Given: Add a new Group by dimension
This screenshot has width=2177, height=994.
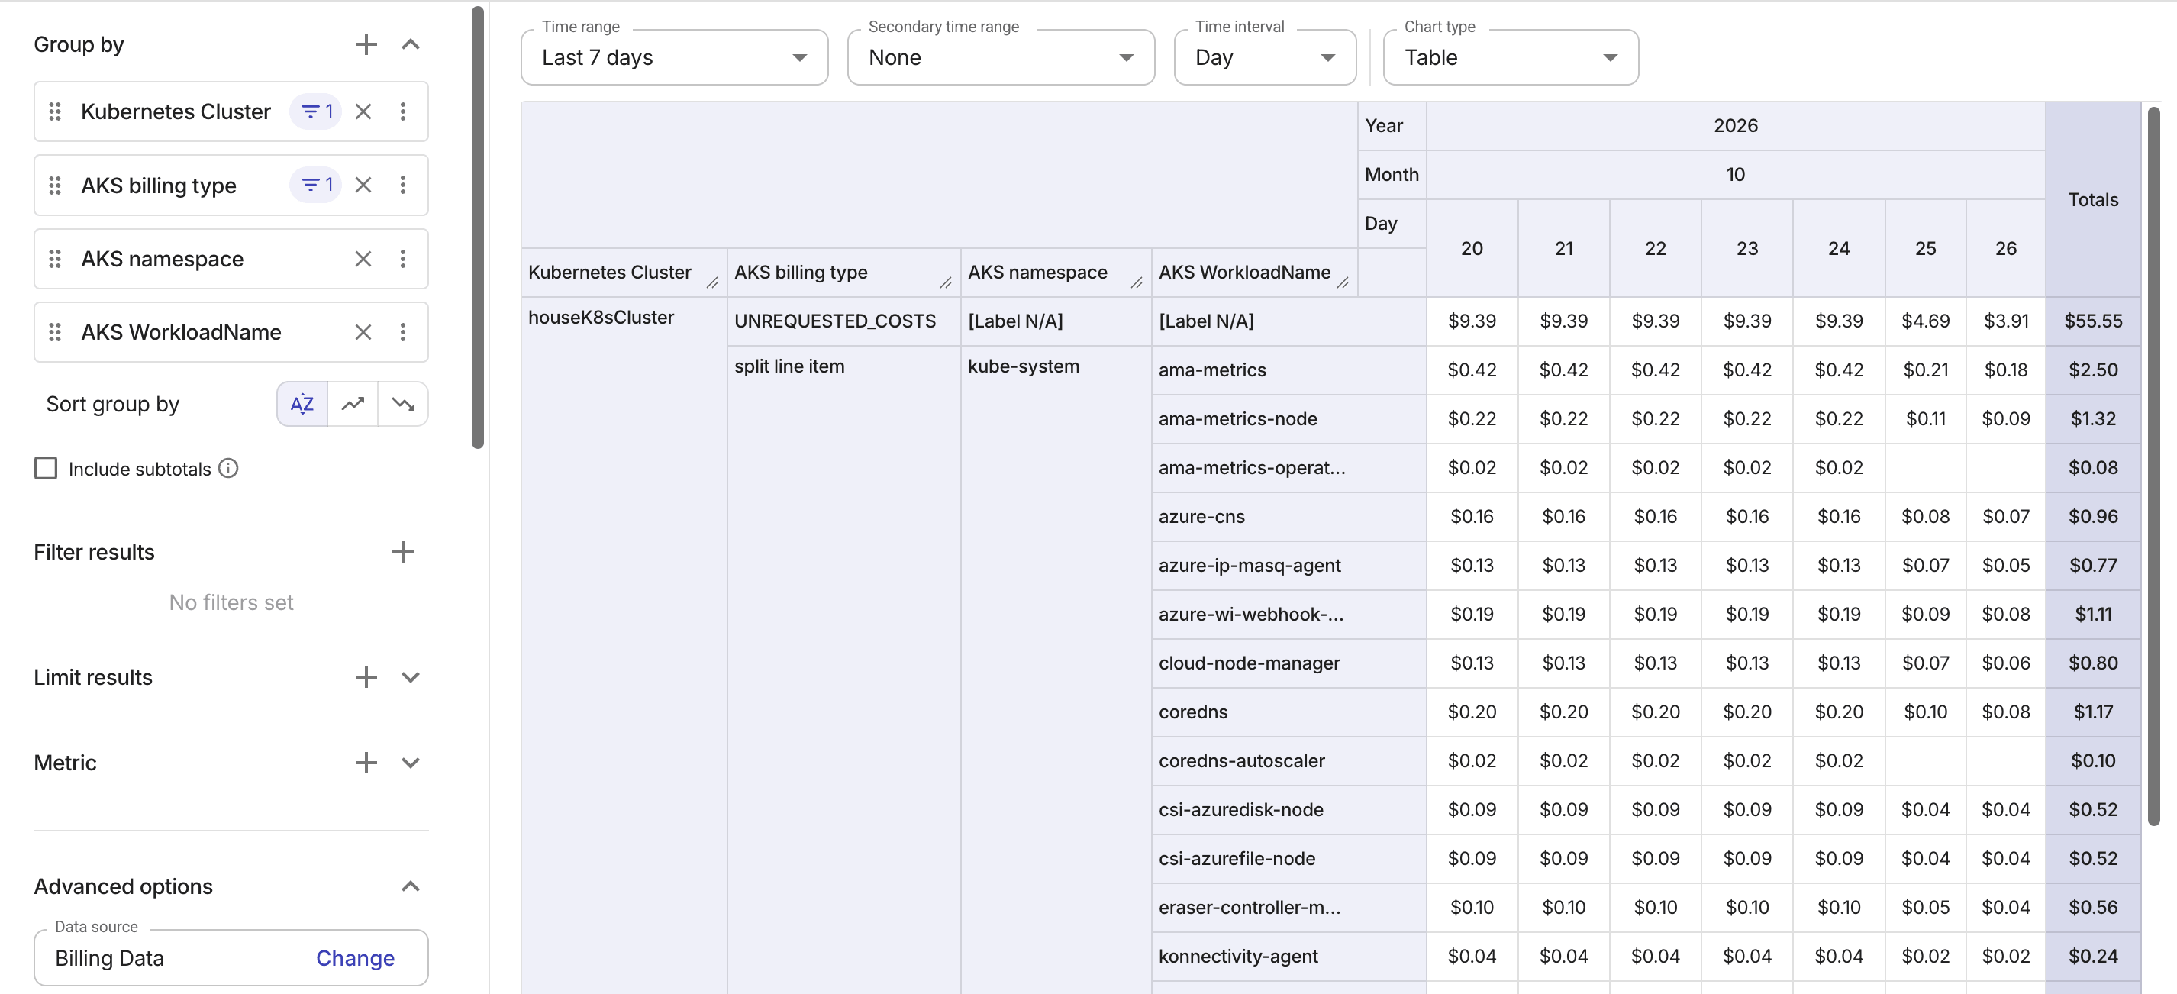Looking at the screenshot, I should click(366, 44).
